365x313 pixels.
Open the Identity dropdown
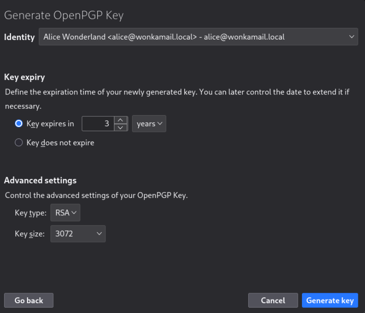(x=198, y=37)
